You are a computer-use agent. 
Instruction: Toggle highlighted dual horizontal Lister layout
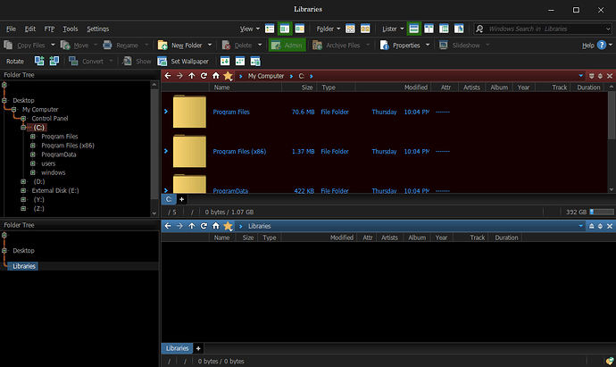[413, 29]
